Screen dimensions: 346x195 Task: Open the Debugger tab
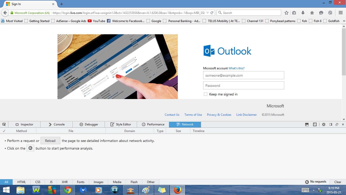pyautogui.click(x=89, y=124)
